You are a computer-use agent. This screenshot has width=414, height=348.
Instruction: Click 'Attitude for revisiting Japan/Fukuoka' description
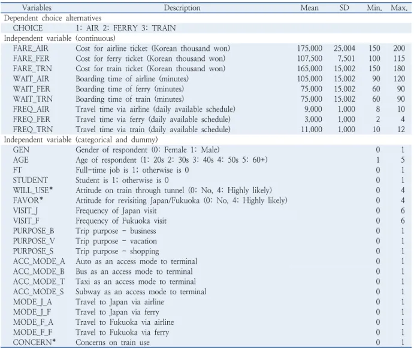182,200
